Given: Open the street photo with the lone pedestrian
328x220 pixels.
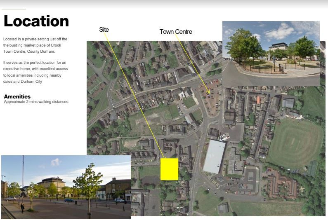Looking at the screenshot, I should [66, 187].
